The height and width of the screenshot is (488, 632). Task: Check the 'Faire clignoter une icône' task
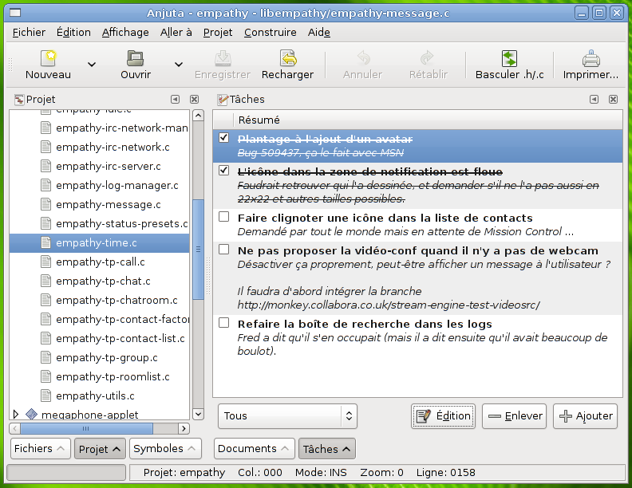click(224, 217)
